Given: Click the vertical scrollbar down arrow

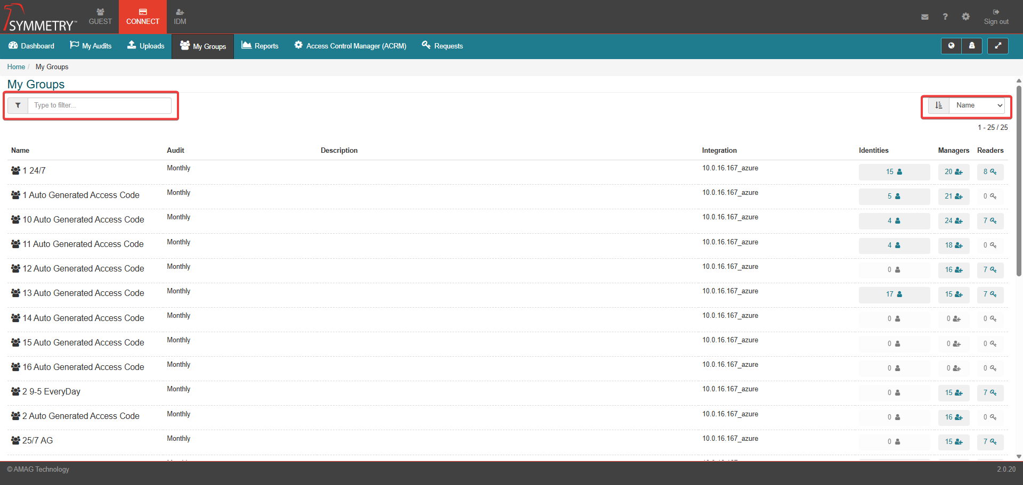Looking at the screenshot, I should [1019, 456].
